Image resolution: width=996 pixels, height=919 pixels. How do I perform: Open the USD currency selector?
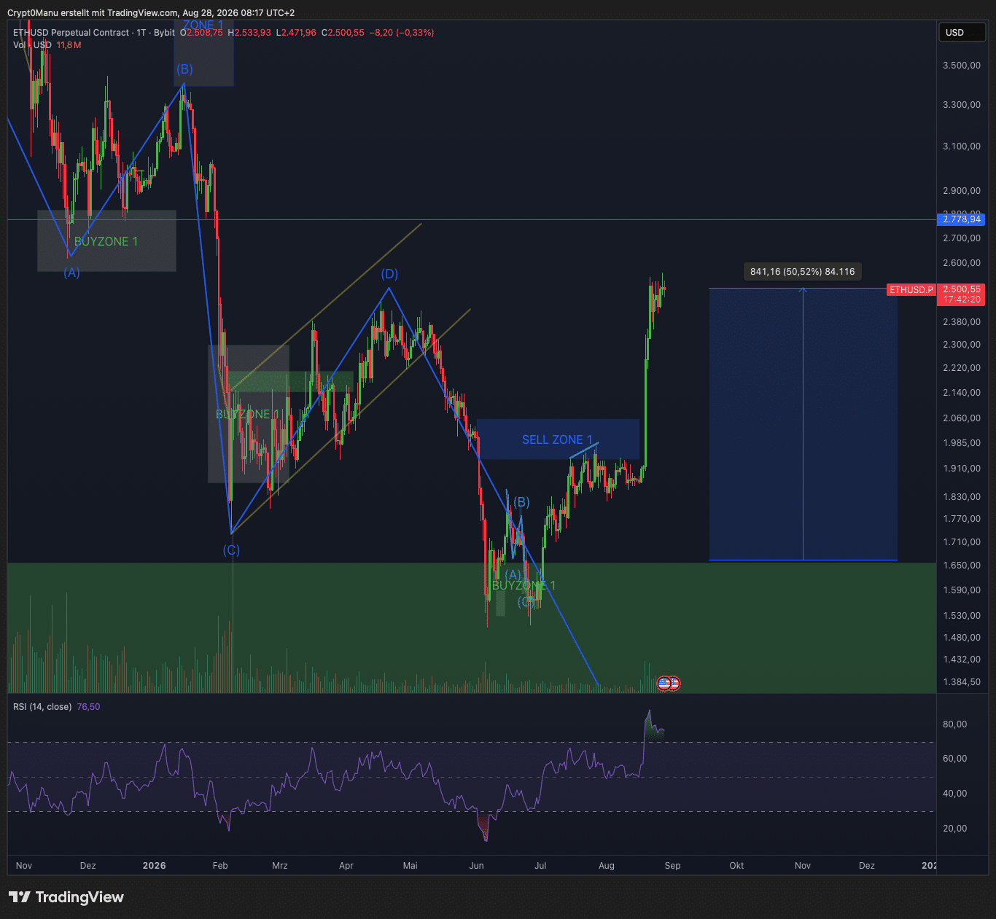coord(962,32)
